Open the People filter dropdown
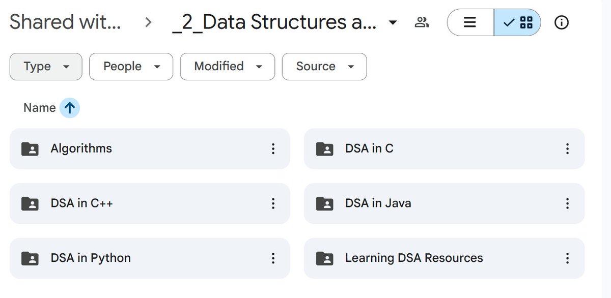The height and width of the screenshot is (298, 611). click(x=131, y=67)
